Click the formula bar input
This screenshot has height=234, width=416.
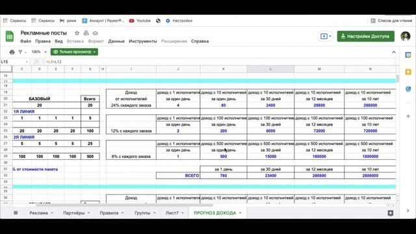click(x=220, y=62)
